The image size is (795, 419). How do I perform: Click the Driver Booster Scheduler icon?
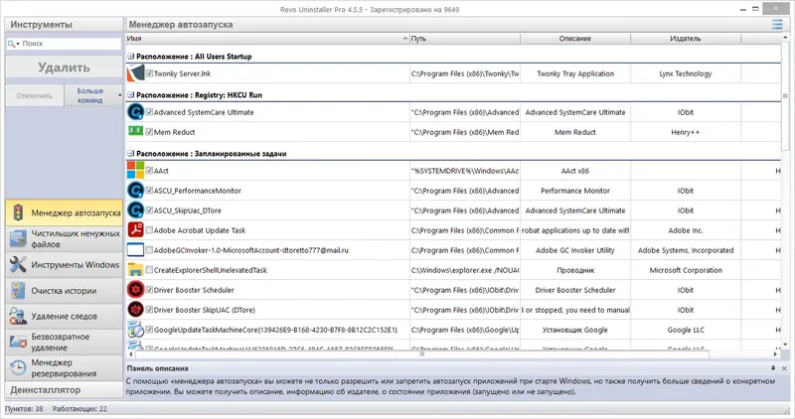(135, 290)
